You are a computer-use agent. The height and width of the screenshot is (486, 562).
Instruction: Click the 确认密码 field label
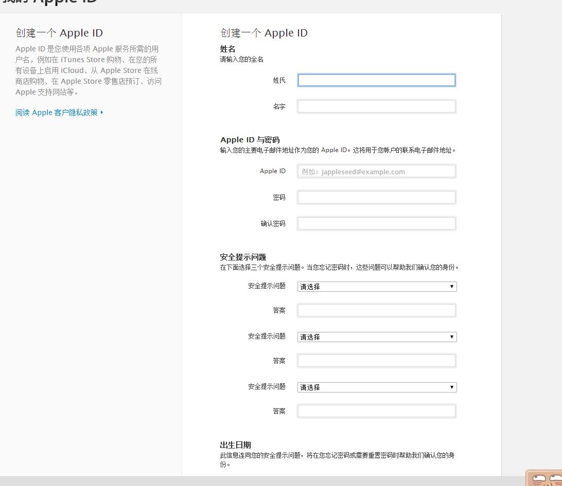coord(273,223)
